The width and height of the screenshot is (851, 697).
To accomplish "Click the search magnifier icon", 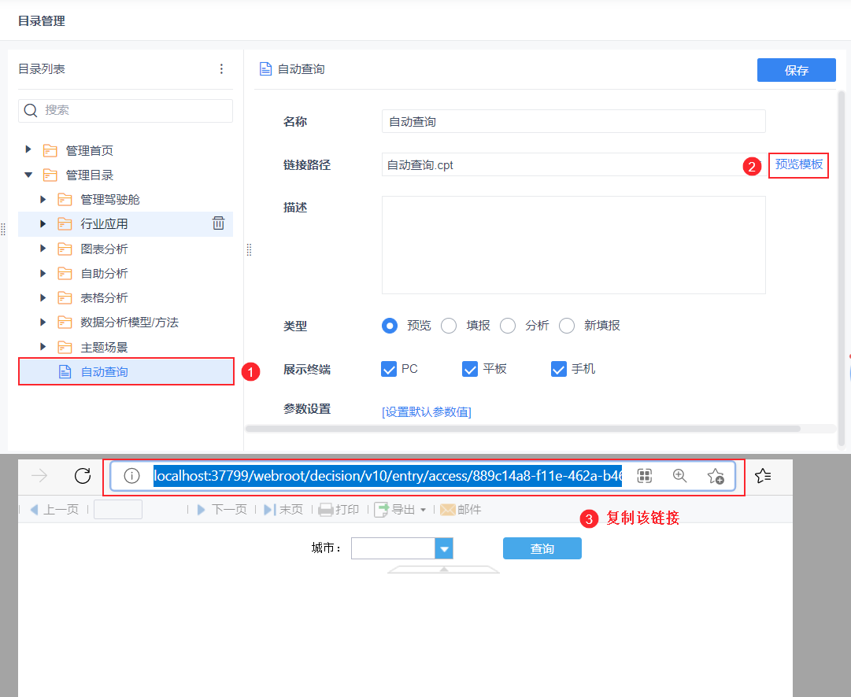I will pyautogui.click(x=31, y=110).
